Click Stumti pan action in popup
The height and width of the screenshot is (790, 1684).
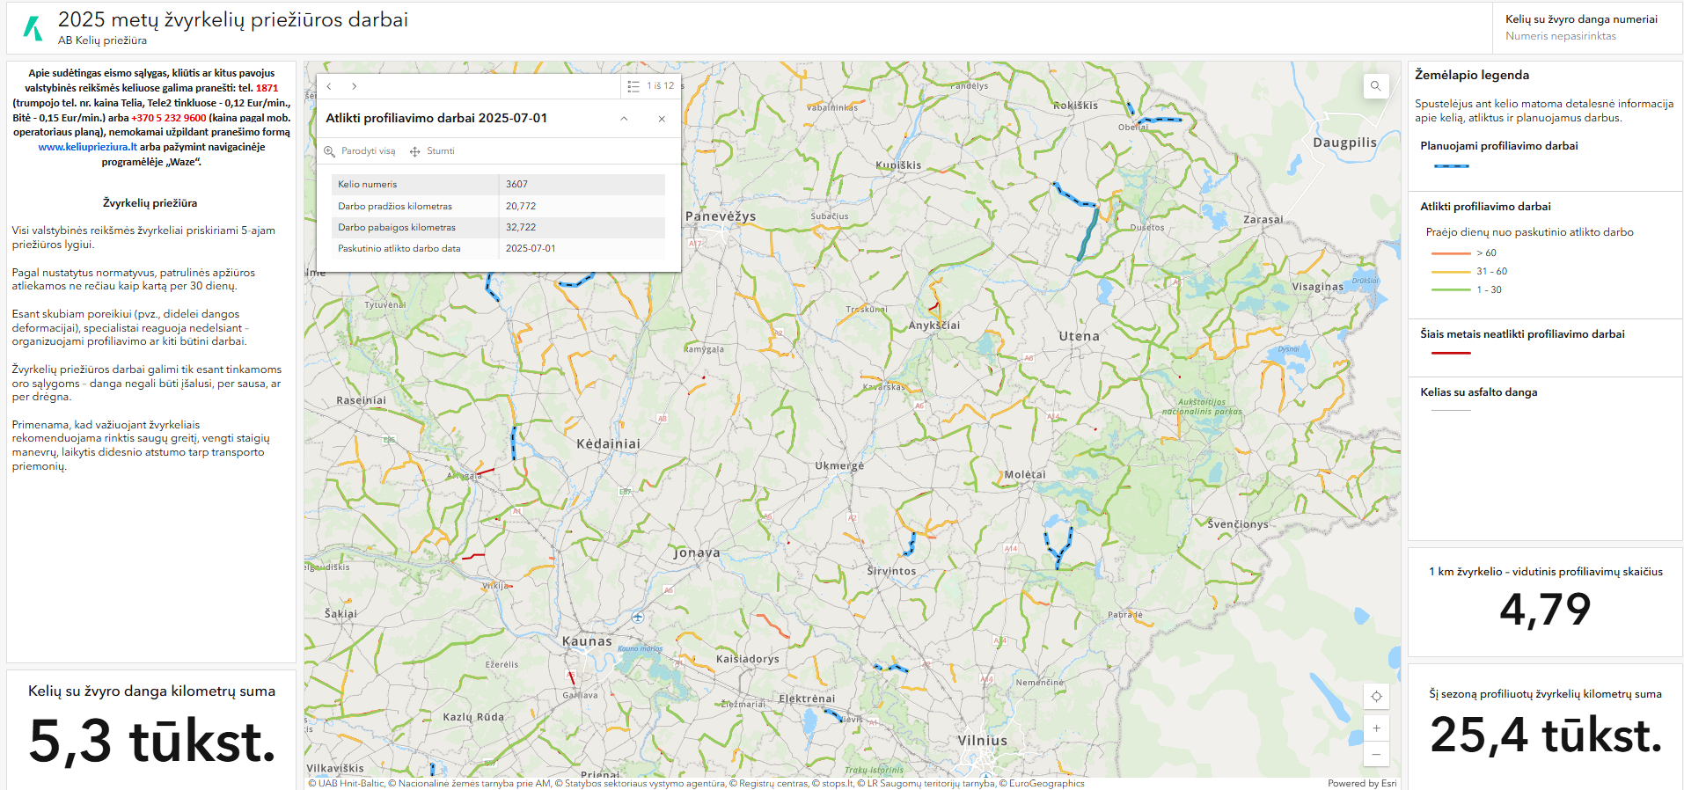tap(432, 151)
